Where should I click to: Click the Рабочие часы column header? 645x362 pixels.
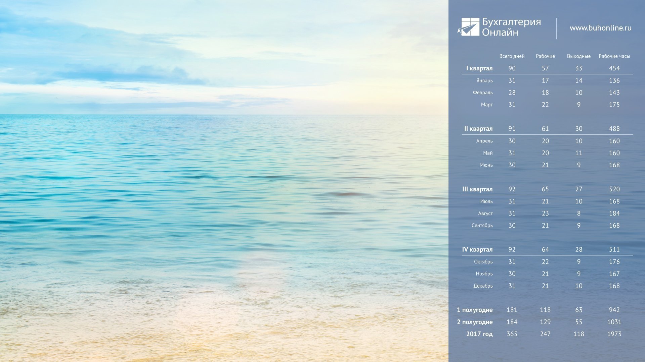(x=614, y=56)
